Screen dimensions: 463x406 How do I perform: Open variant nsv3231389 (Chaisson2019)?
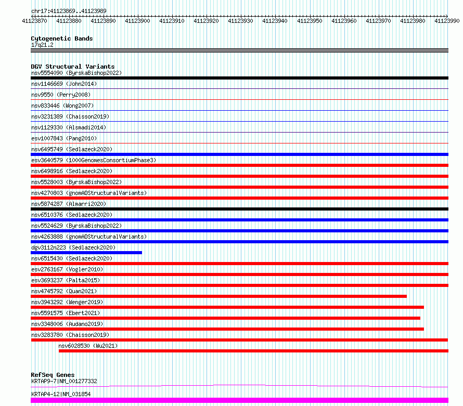click(70, 116)
